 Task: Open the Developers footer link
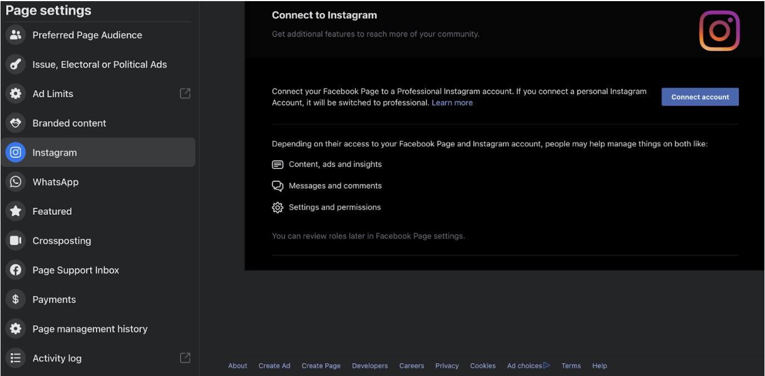pos(370,366)
